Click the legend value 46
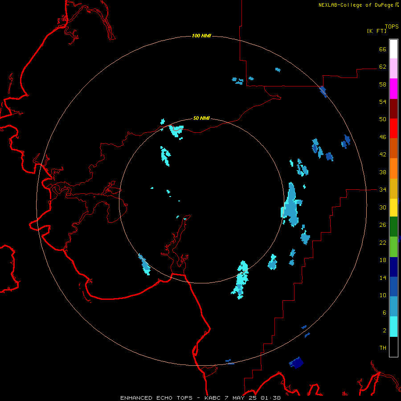 point(383,137)
